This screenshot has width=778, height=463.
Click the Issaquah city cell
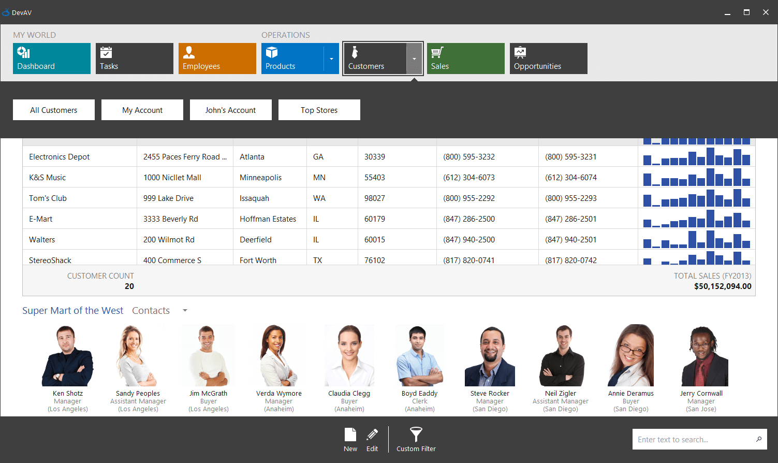(x=270, y=198)
